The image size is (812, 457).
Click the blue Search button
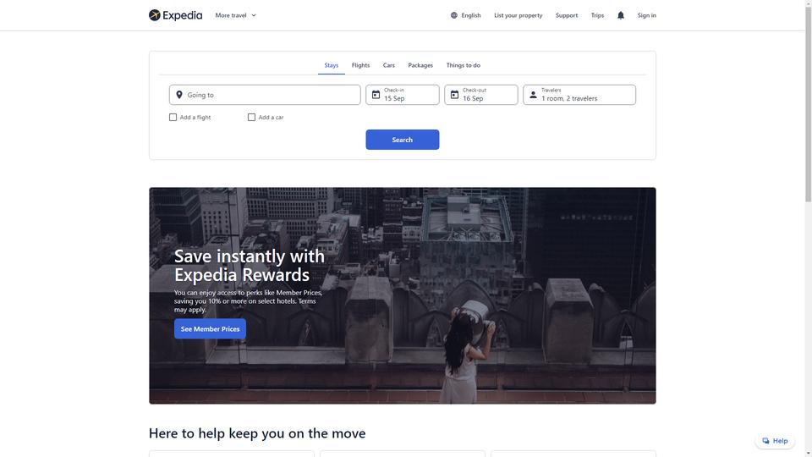click(403, 140)
